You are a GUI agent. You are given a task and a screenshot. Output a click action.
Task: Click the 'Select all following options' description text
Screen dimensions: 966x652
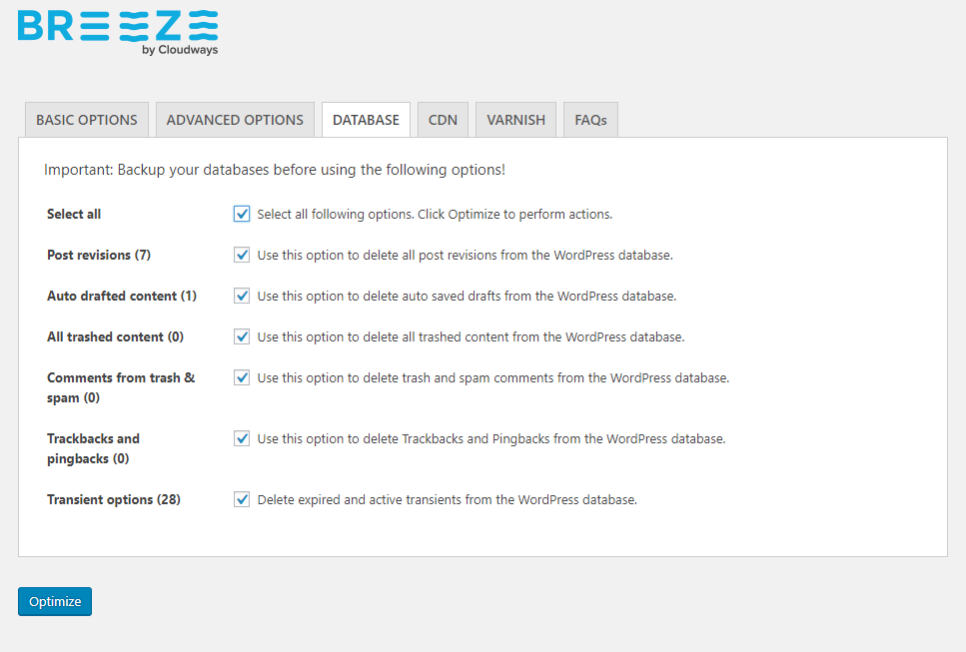tap(435, 214)
